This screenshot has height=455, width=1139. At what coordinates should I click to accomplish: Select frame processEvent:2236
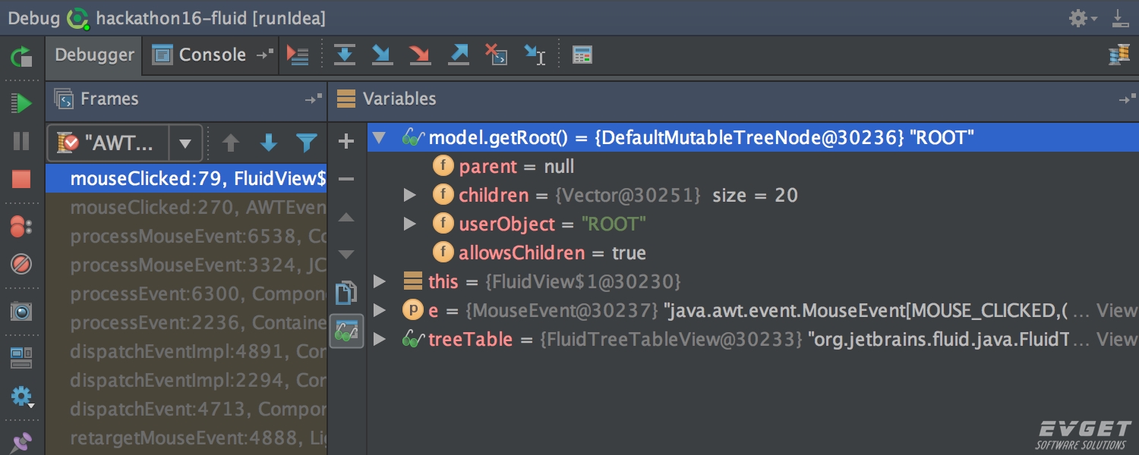(x=186, y=323)
